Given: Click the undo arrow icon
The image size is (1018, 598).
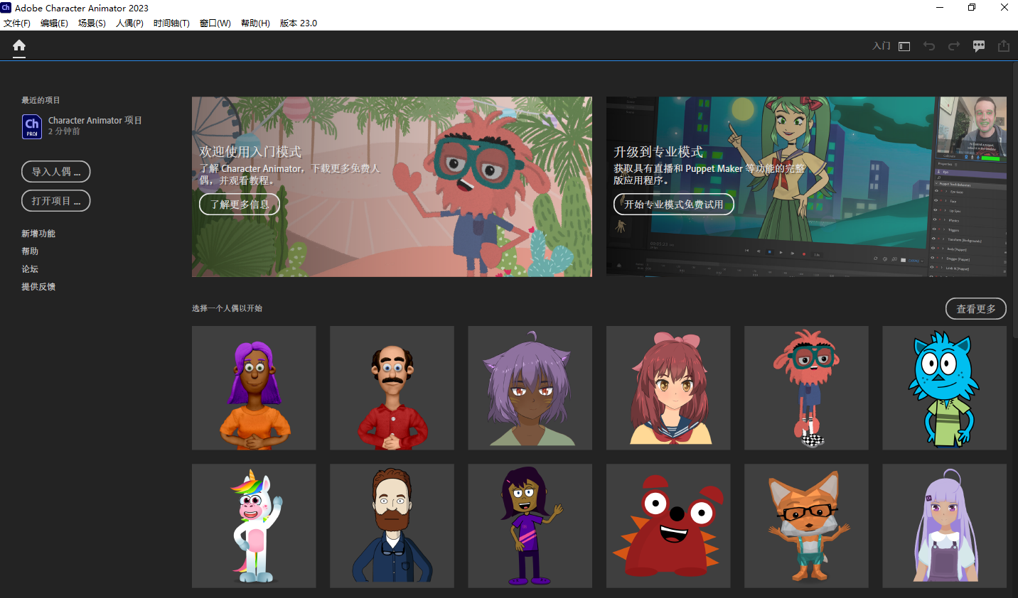Looking at the screenshot, I should pos(929,46).
